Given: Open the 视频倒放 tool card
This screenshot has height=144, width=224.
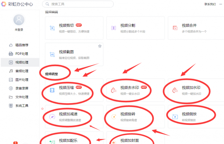Looking at the screenshot, I should tap(196, 117).
